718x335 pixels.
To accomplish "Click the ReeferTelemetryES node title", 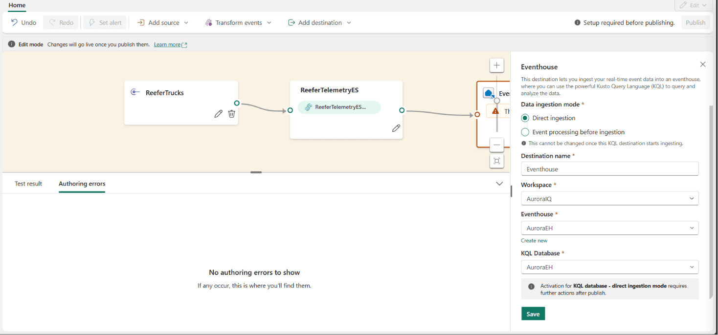I will coord(329,90).
